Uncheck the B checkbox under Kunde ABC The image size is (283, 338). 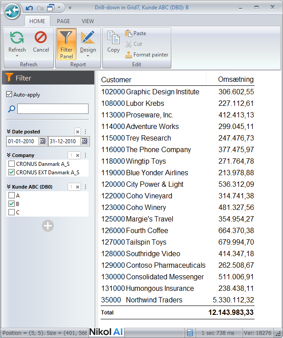tap(12, 204)
